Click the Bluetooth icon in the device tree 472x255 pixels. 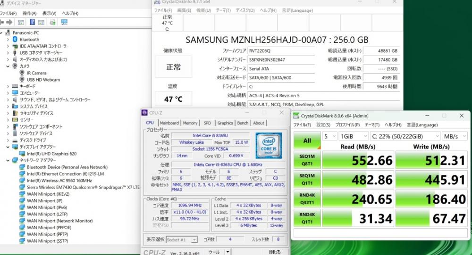tap(15, 40)
